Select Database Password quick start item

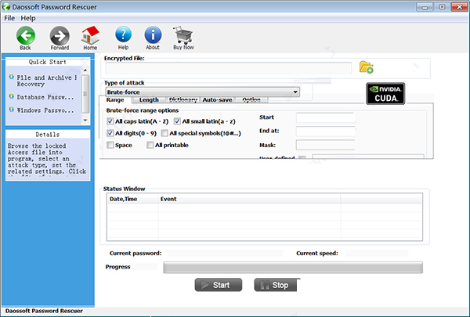45,97
